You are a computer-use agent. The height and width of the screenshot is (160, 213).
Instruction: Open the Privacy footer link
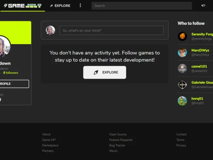point(181,145)
